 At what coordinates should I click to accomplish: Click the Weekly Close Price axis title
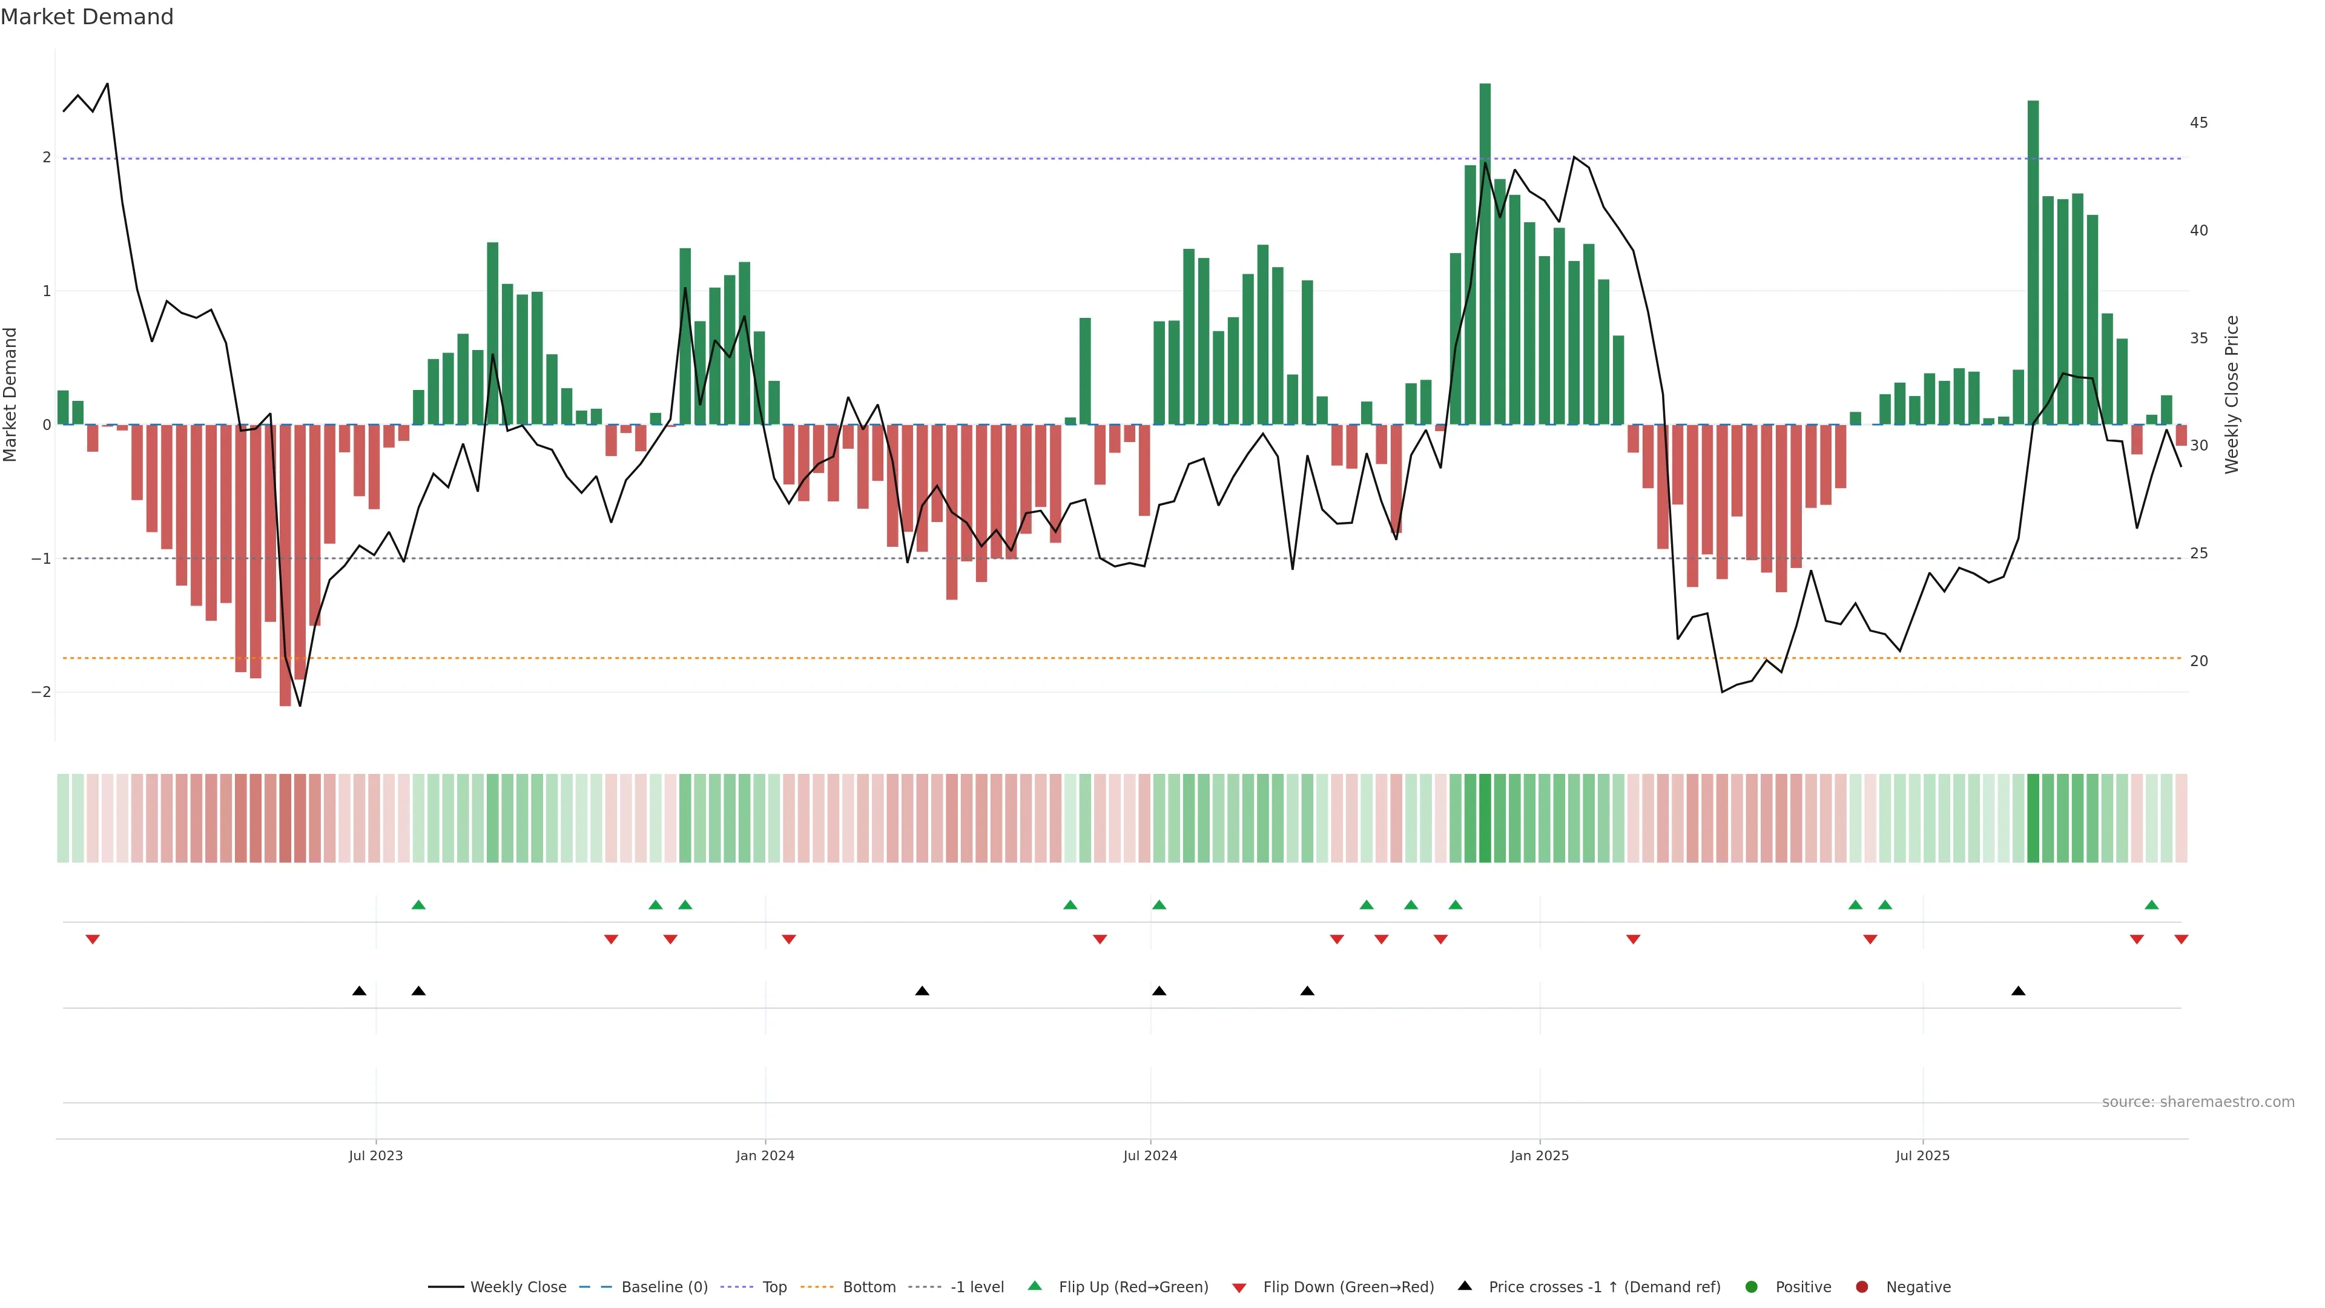2232,394
